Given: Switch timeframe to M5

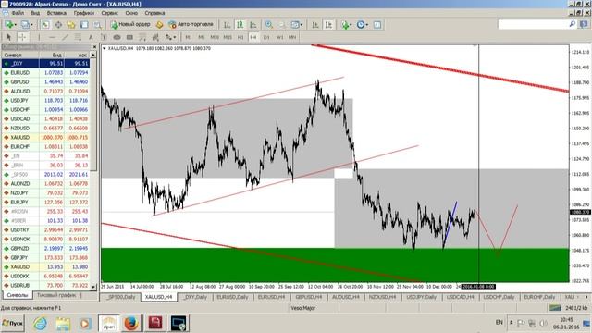Looking at the screenshot, I should pos(202,37).
